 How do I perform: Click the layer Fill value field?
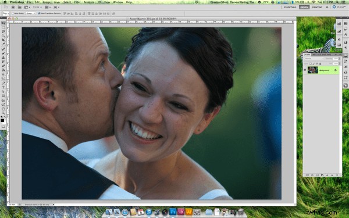tap(336, 64)
